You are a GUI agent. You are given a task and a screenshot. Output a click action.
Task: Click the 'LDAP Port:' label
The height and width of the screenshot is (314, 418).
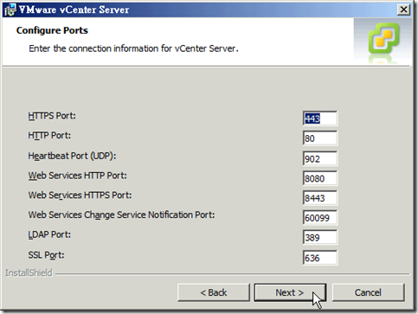pos(49,234)
